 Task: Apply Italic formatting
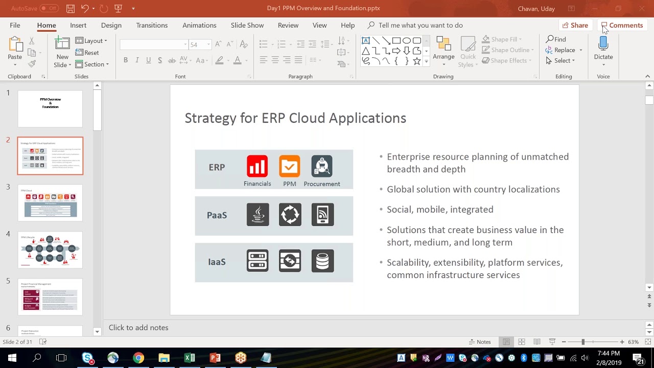coord(137,60)
